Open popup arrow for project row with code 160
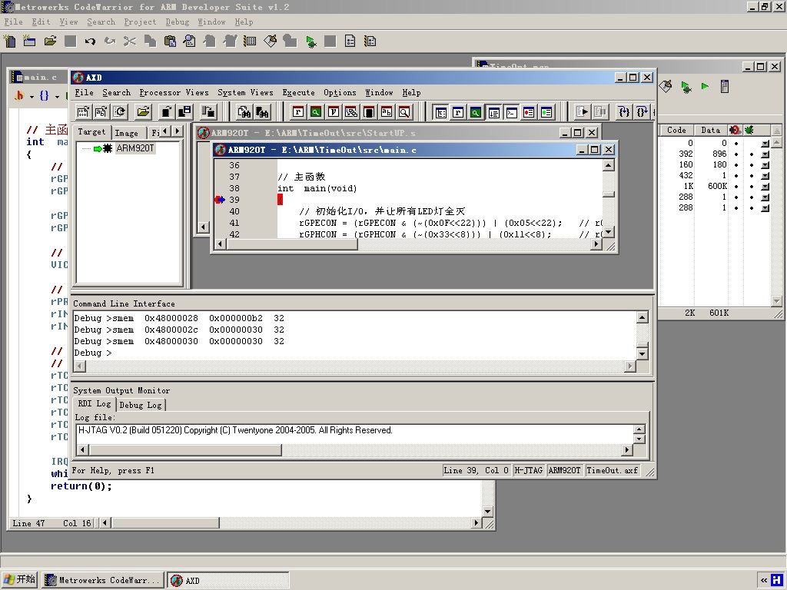Screen dimensions: 787x590 click(x=765, y=165)
